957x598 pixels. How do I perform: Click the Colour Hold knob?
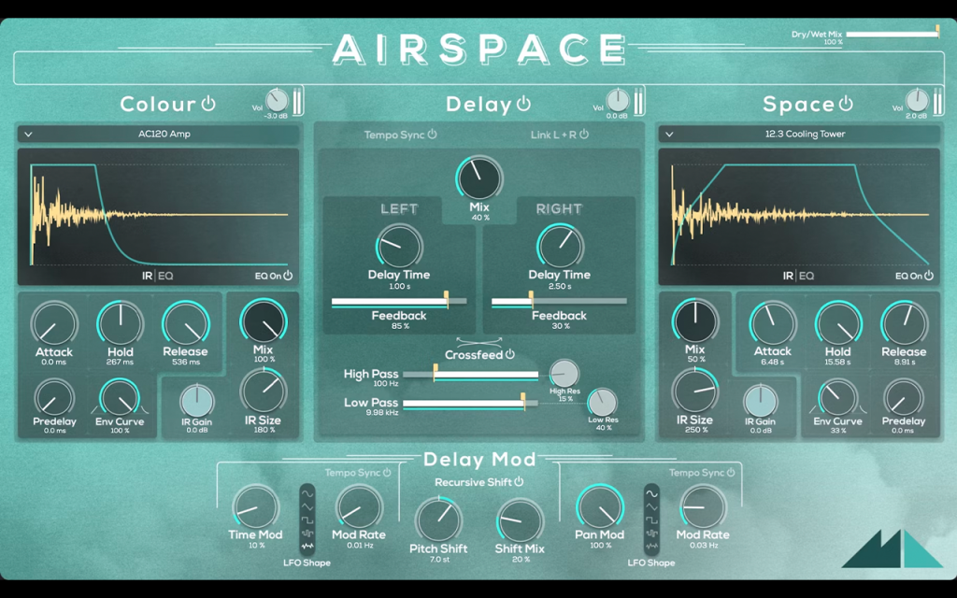pyautogui.click(x=121, y=324)
